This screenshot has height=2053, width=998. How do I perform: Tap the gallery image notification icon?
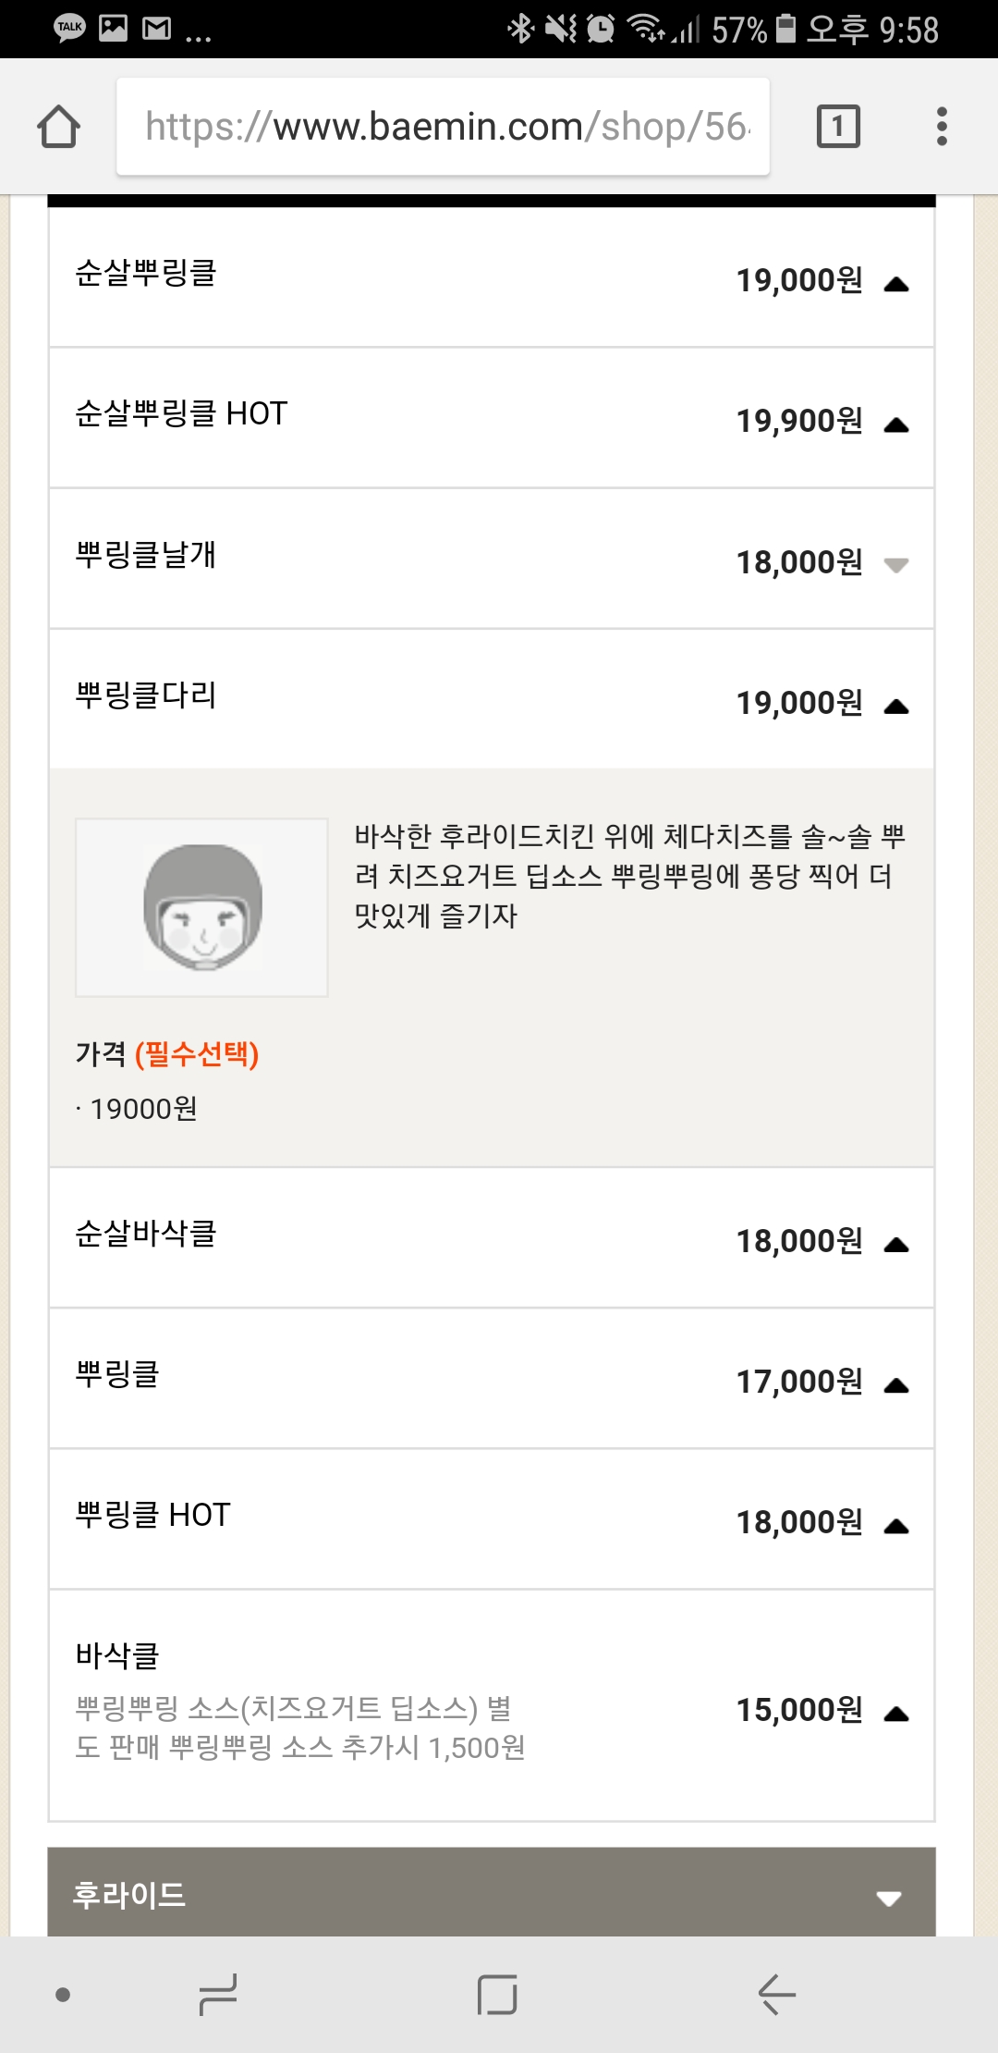113,29
